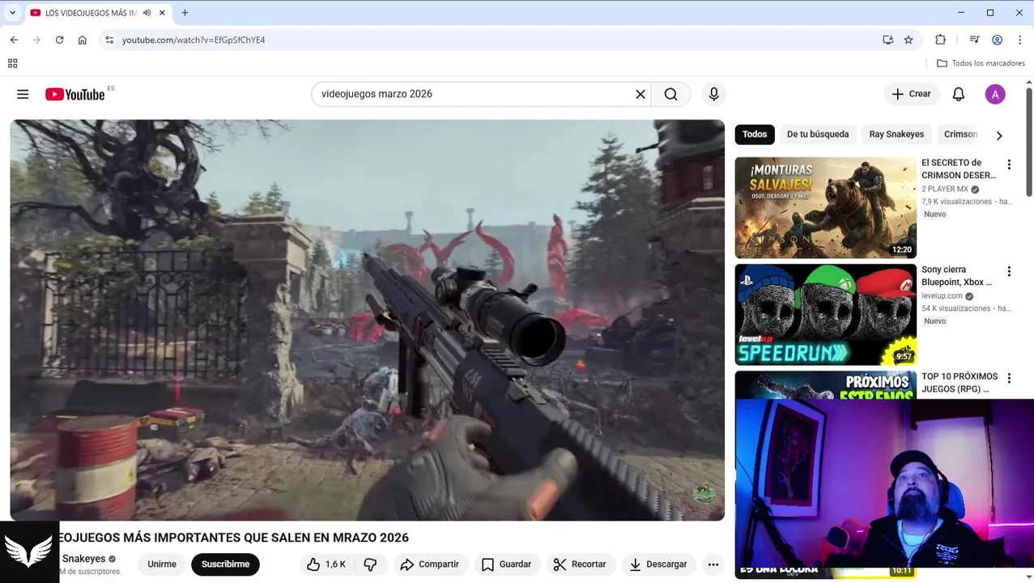Open the media control icon
The image size is (1034, 583).
pos(974,40)
